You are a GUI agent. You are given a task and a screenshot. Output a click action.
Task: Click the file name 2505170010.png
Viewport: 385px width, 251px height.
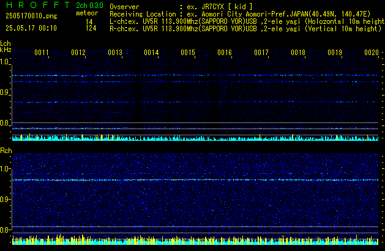point(31,16)
